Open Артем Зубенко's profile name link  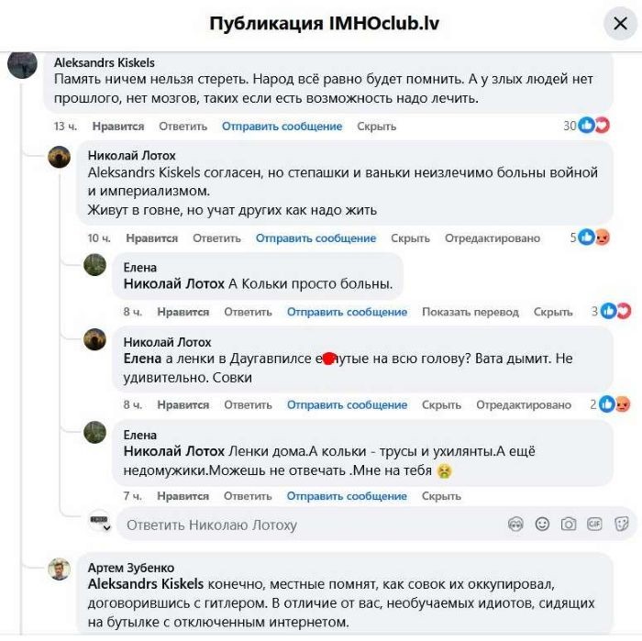click(x=130, y=568)
